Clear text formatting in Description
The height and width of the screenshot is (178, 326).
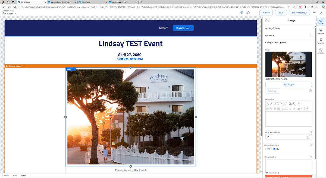pyautogui.click(x=298, y=104)
